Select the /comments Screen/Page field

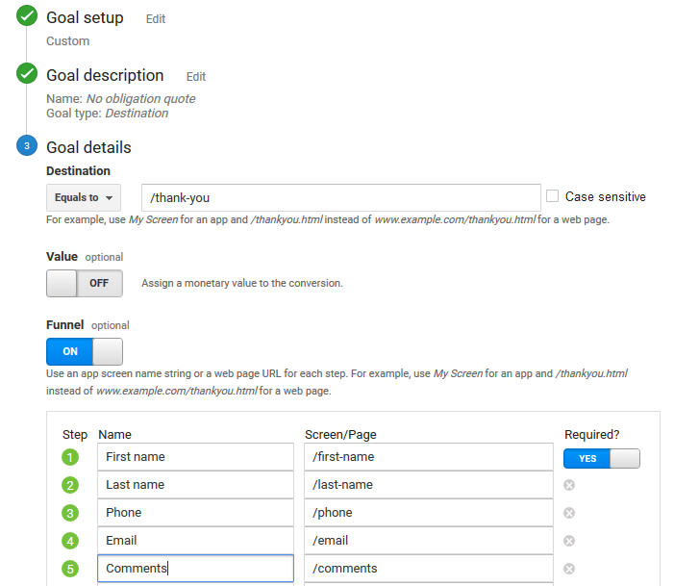pos(429,569)
